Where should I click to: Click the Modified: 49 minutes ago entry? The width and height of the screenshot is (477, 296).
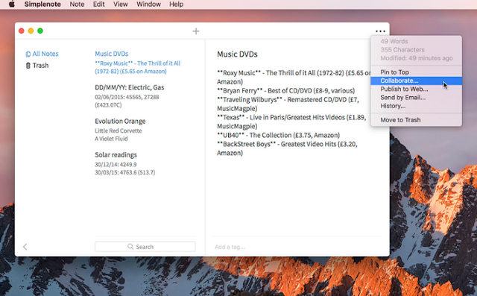pyautogui.click(x=417, y=58)
